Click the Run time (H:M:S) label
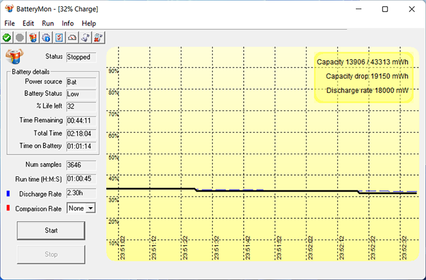 38,179
